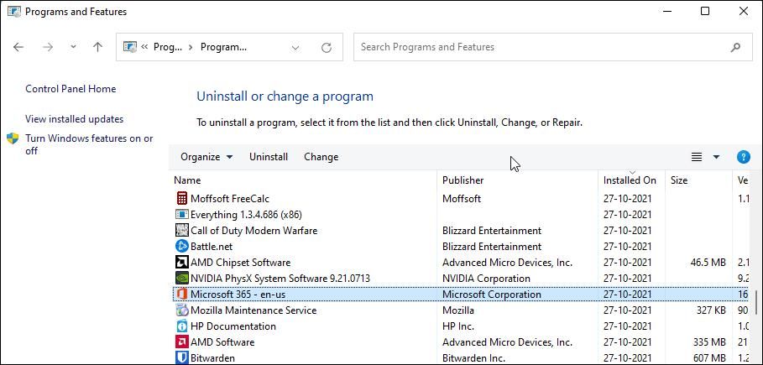Click the Battle.net program icon
Viewport: 763px width, 365px height.
[181, 246]
